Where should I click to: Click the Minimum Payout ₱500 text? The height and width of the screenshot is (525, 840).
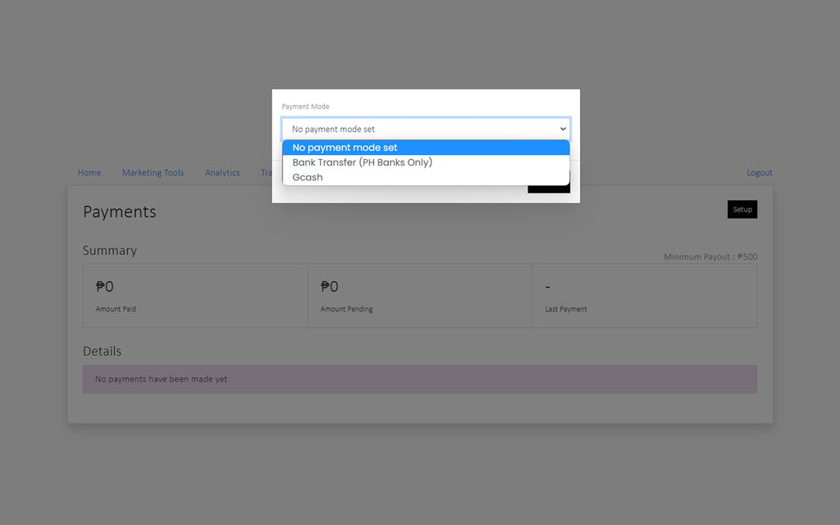coord(710,257)
